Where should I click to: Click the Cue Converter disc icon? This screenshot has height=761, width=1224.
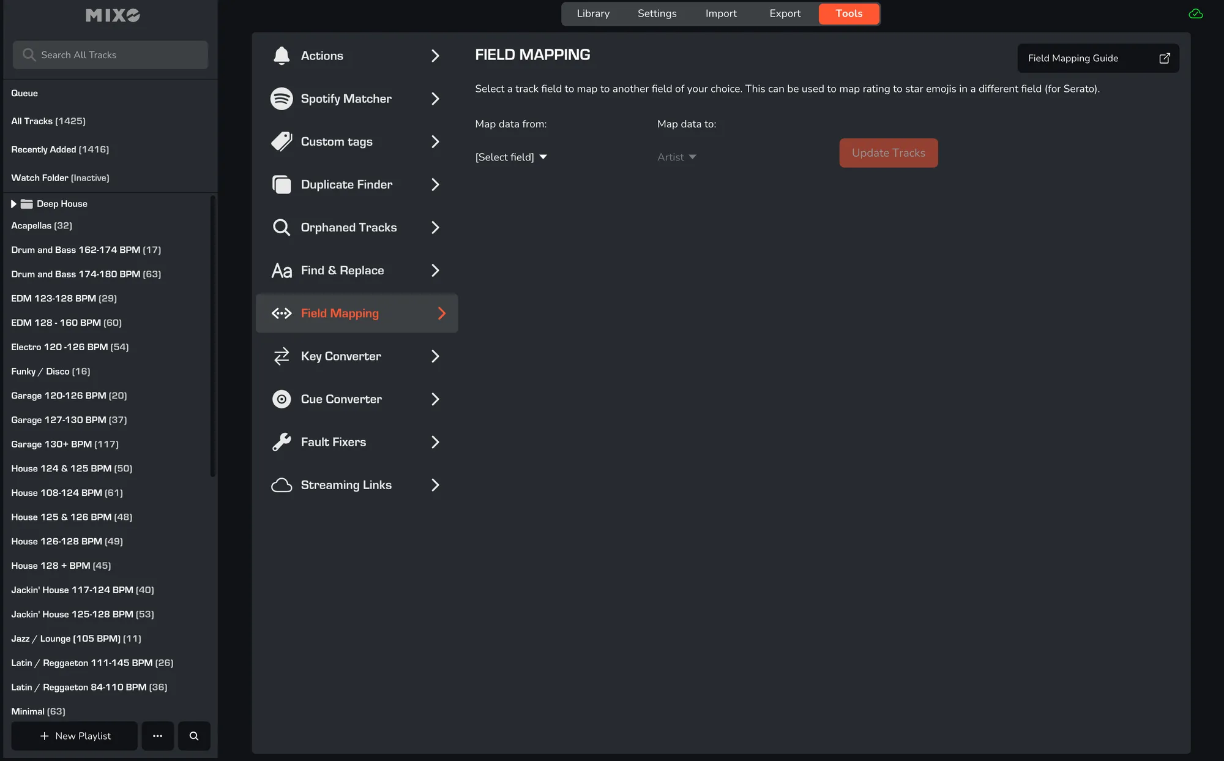tap(282, 399)
